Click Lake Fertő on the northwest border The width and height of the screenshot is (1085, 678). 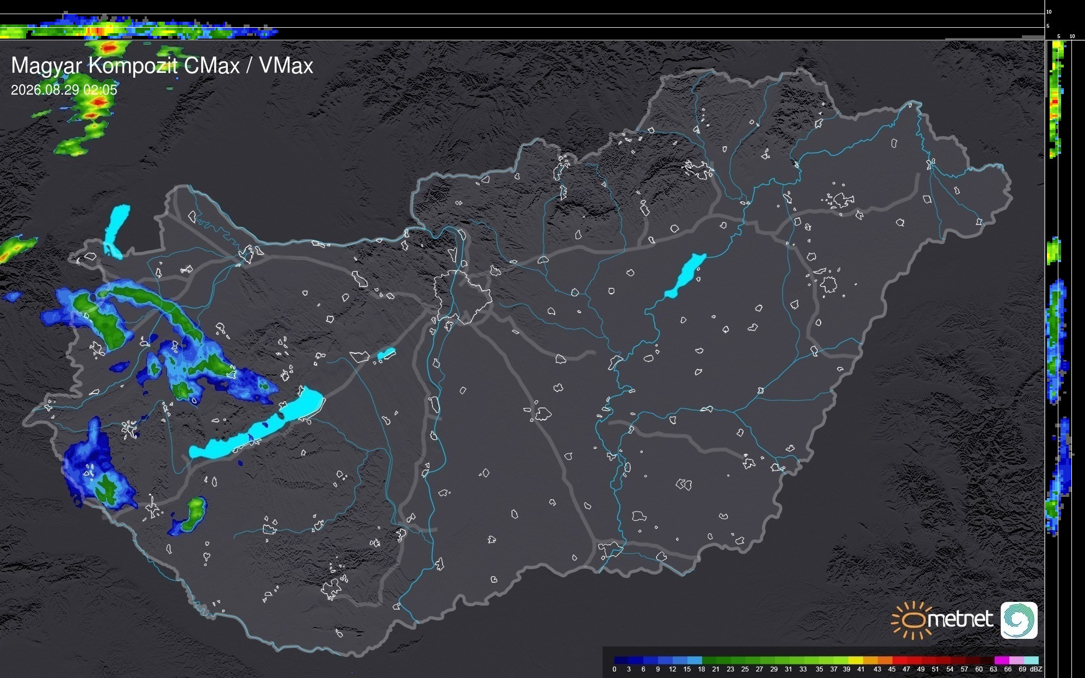[x=116, y=231]
